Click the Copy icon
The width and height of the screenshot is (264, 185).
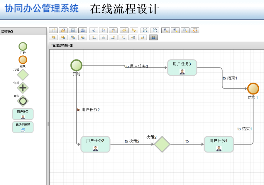coord(103,30)
